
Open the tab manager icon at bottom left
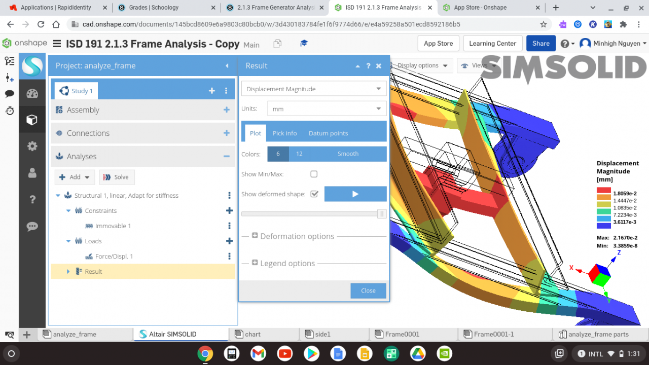pyautogui.click(x=9, y=335)
